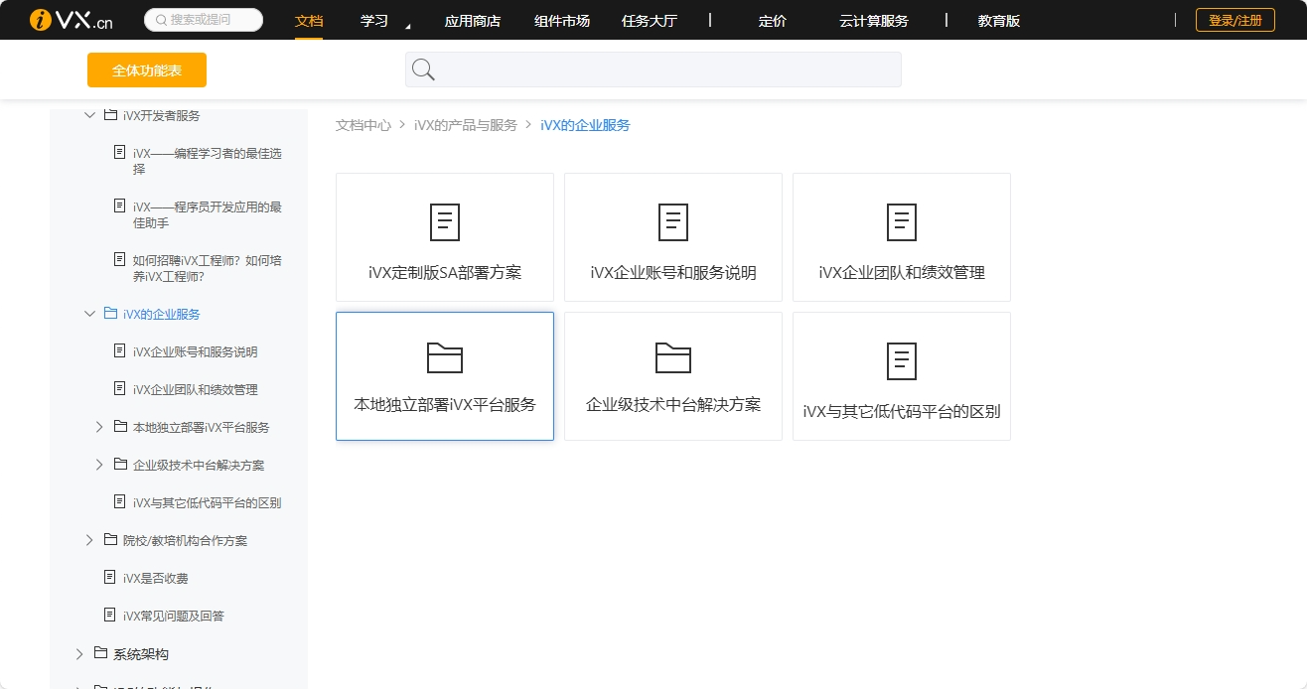Open the iVX企业账号和服务说明 card
The width and height of the screenshot is (1307, 689).
coord(673,237)
